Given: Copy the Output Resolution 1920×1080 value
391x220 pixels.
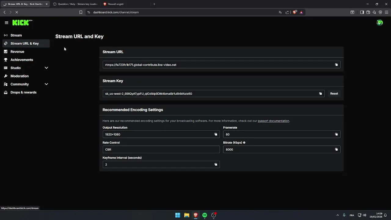Looking at the screenshot, I should click(x=216, y=134).
